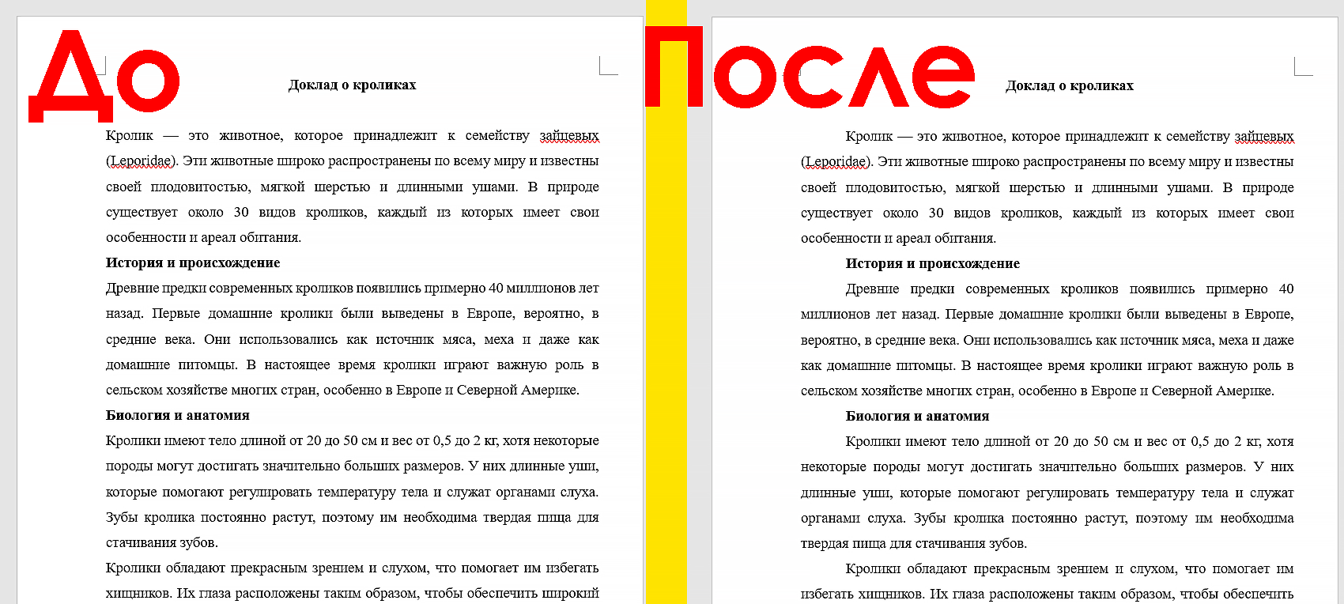
Task: Click heading "Биология и анатомия" in right document
Action: (918, 416)
